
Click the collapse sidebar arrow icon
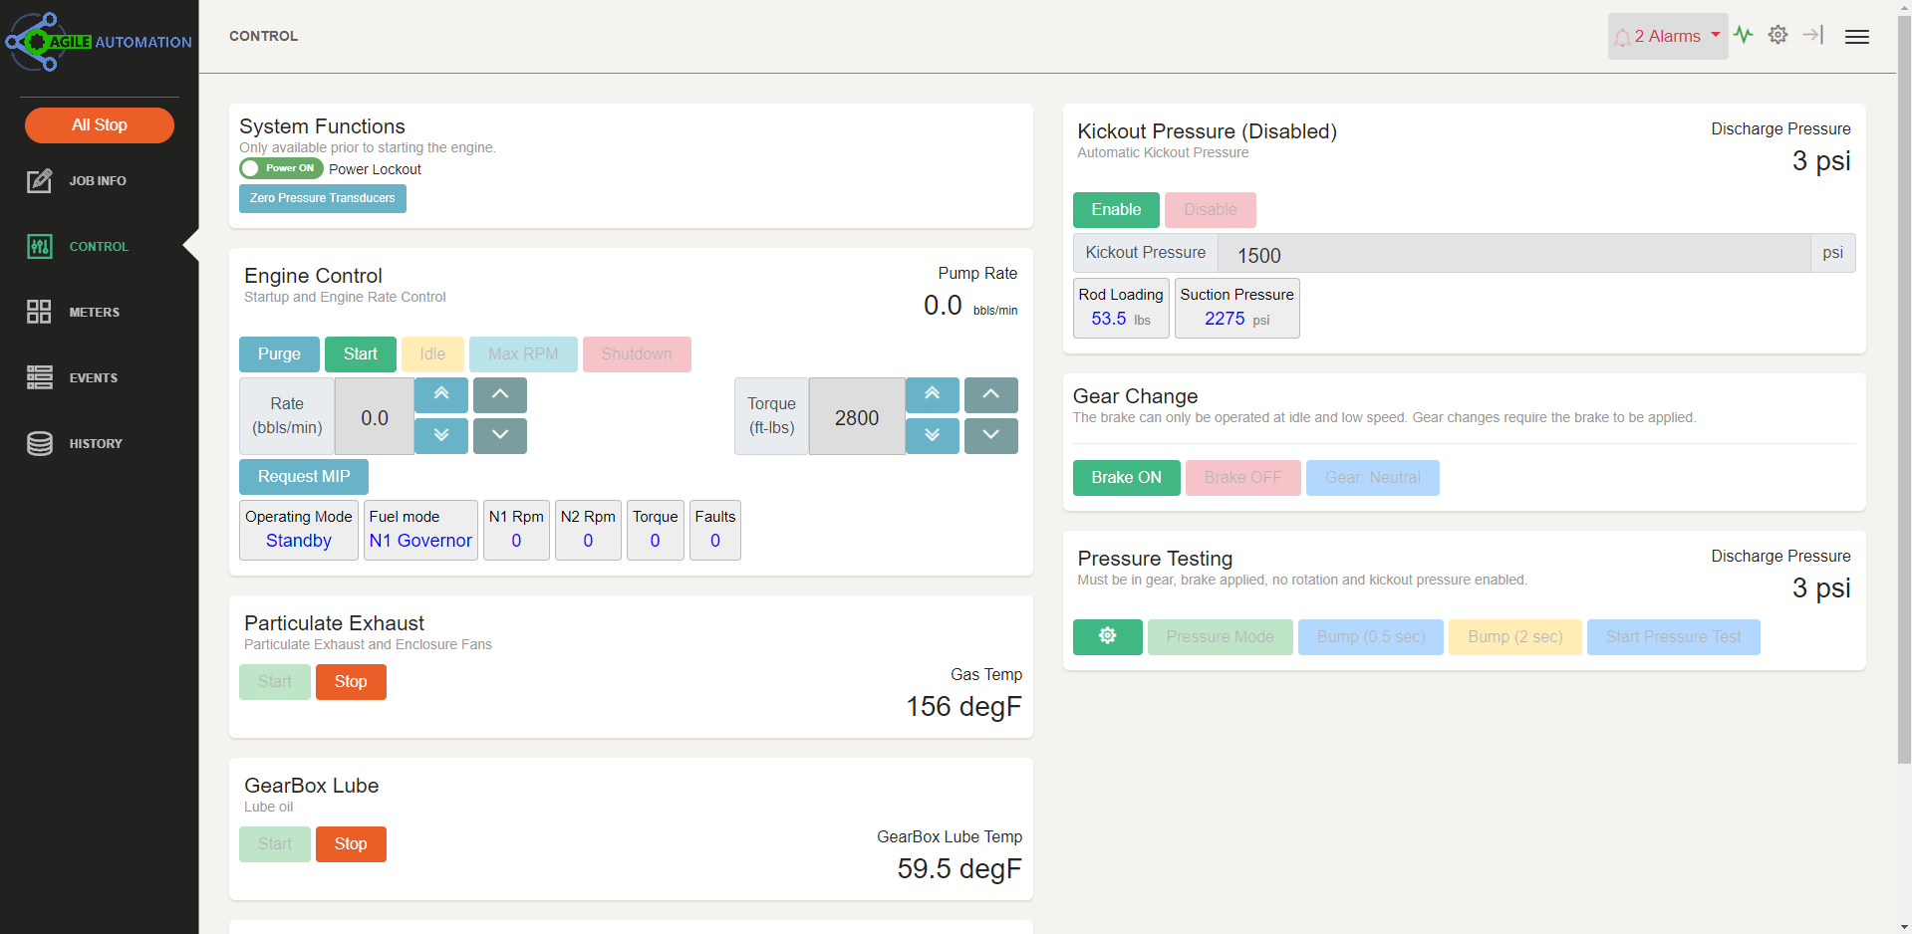[x=1812, y=35]
